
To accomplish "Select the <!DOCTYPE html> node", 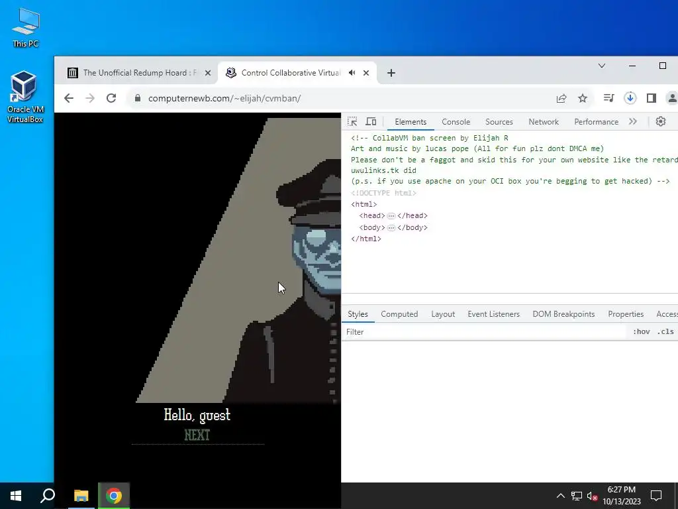I will coord(383,193).
